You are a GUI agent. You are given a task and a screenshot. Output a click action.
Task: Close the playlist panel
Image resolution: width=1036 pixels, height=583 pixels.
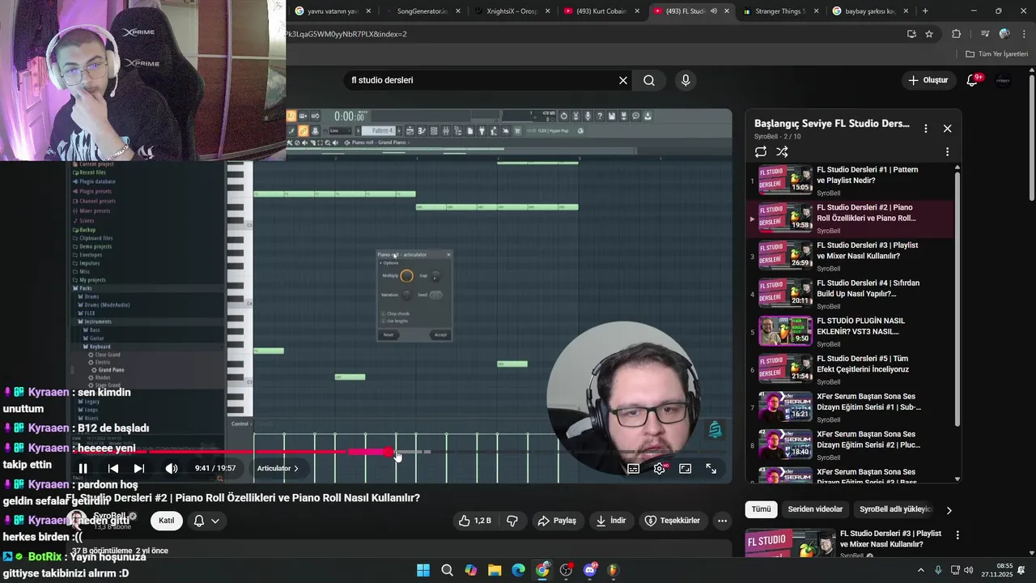pyautogui.click(x=947, y=128)
